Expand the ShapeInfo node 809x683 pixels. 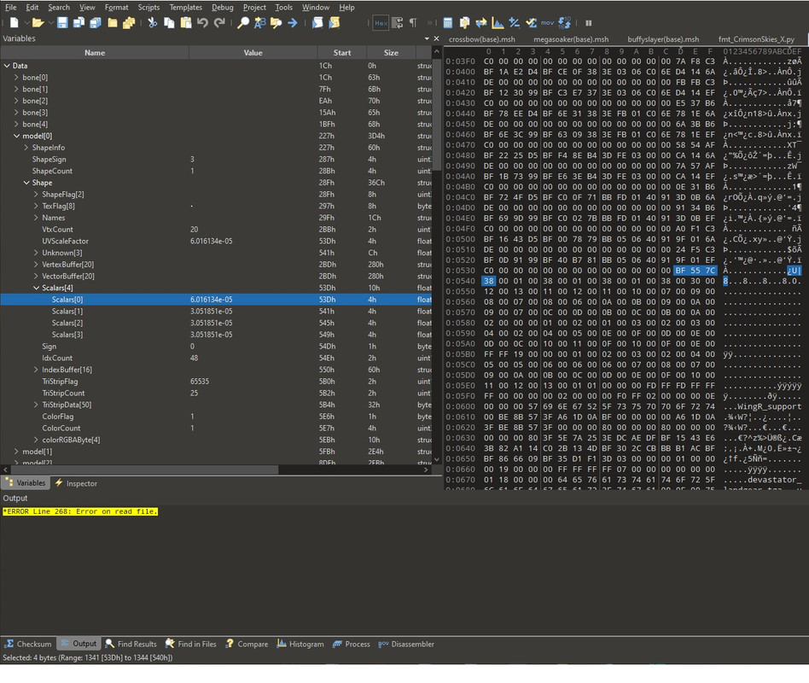pos(26,148)
